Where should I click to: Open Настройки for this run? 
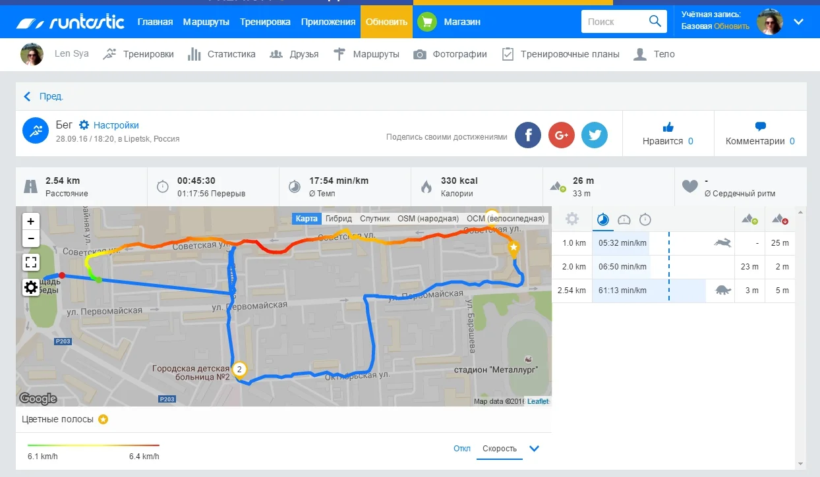tap(109, 125)
